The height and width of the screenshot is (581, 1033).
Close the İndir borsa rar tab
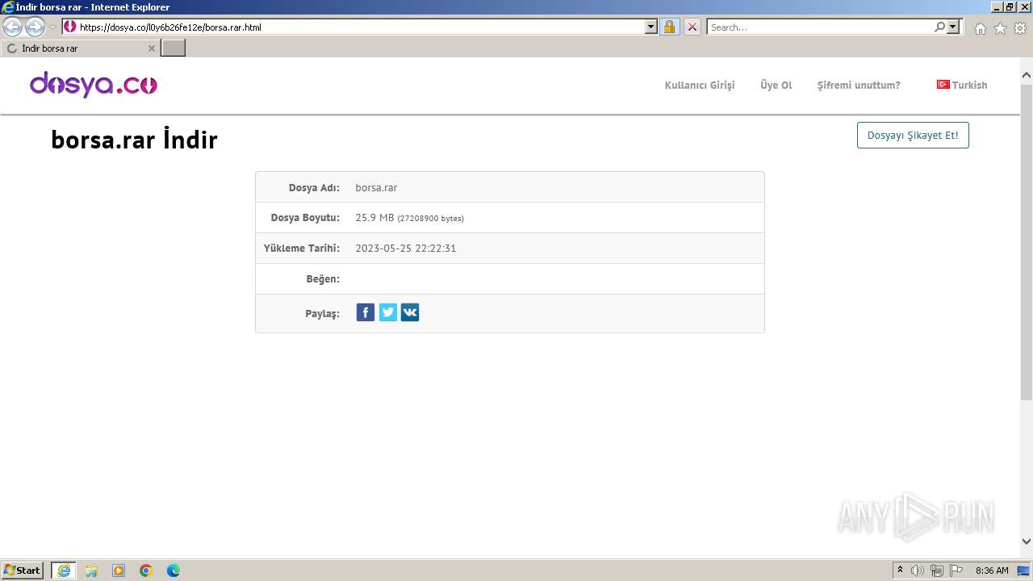[x=151, y=48]
